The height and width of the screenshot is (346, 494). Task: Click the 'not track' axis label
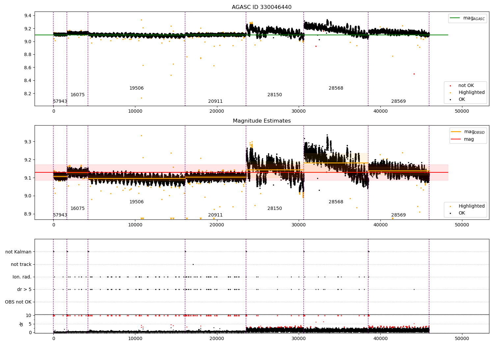[21, 264]
